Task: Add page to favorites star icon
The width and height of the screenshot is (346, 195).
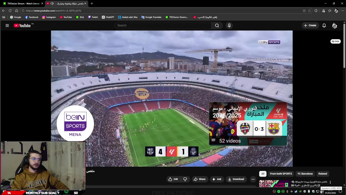Action: pos(309,11)
